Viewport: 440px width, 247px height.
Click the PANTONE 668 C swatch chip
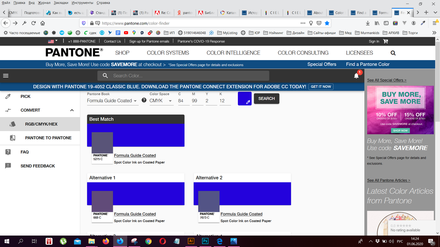(x=102, y=207)
